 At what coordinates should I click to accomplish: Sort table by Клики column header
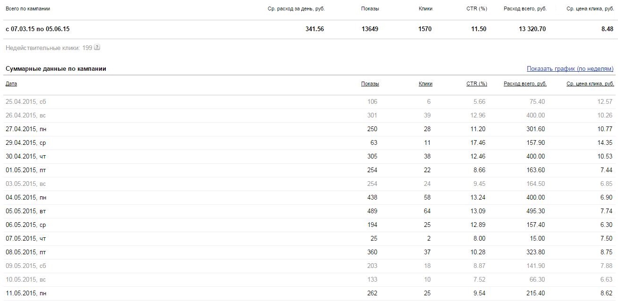(425, 84)
